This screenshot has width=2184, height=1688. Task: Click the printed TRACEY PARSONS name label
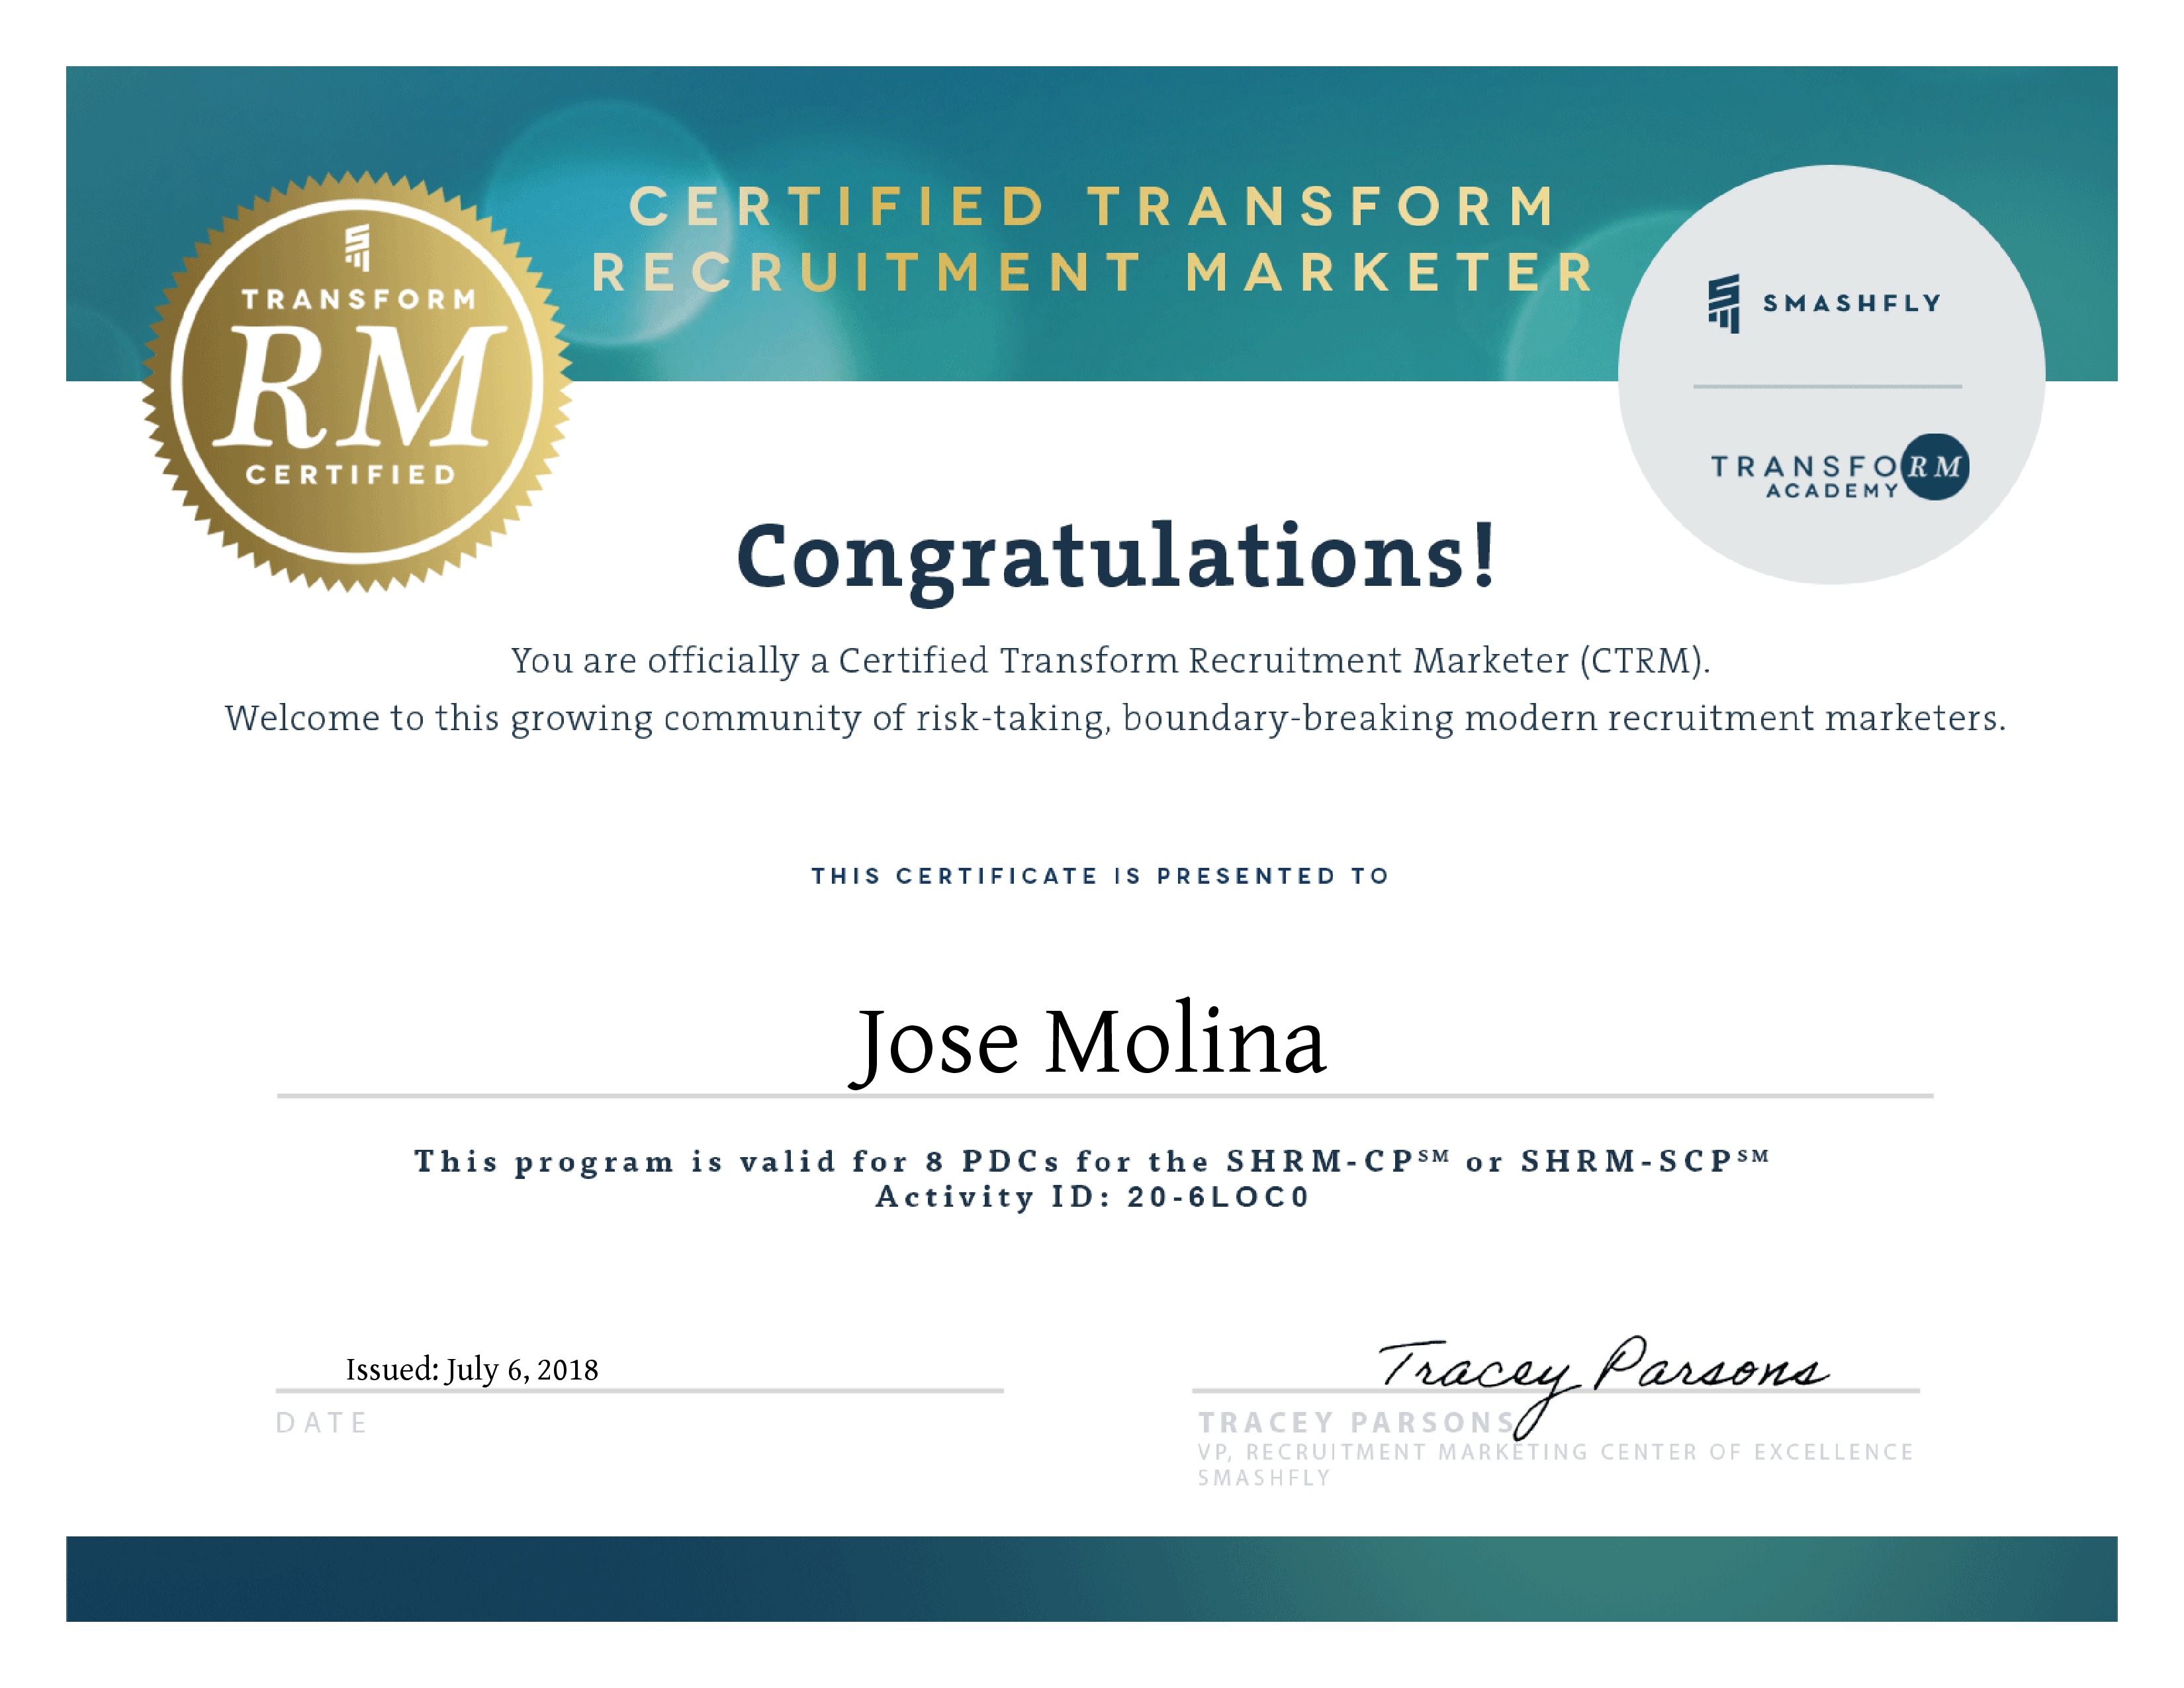1356,1422
